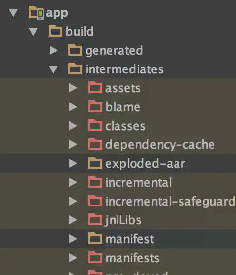Click the red classes folder icon
236x275 pixels.
pyautogui.click(x=95, y=126)
